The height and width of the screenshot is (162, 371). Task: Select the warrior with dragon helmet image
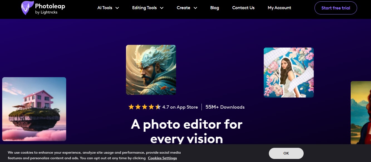coord(151,70)
